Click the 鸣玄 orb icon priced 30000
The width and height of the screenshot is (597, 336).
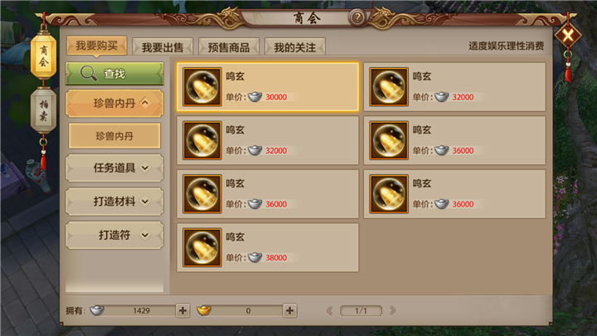pyautogui.click(x=202, y=87)
